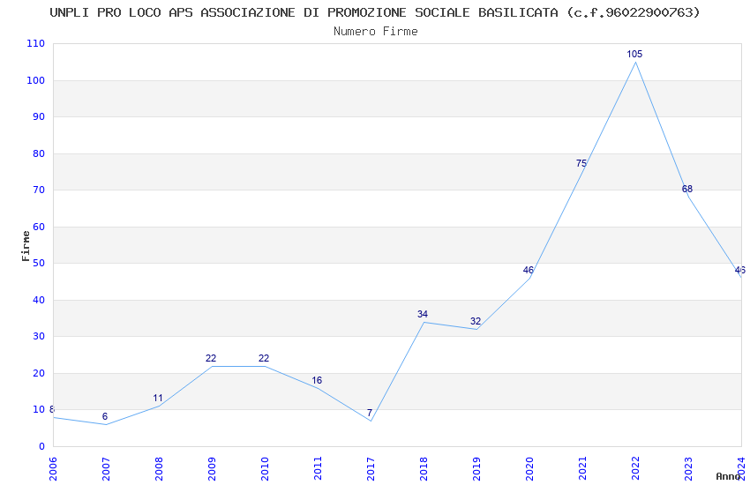Select the 2011 year label
Screen dimensions: 750x485
pos(318,468)
